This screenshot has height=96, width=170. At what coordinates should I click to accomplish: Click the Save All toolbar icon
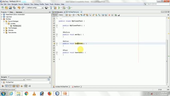click(x=14, y=8)
